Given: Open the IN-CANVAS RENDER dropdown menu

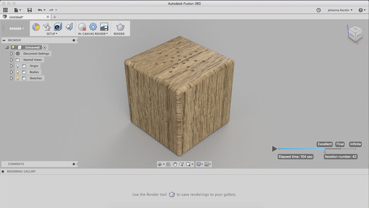Looking at the screenshot, I should (x=93, y=34).
